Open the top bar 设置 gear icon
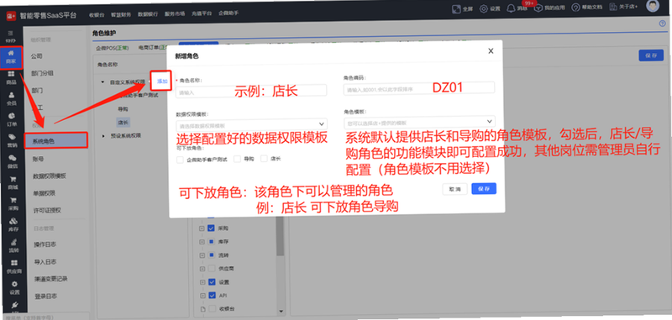Screen dimensions: 672x320 tap(484, 8)
